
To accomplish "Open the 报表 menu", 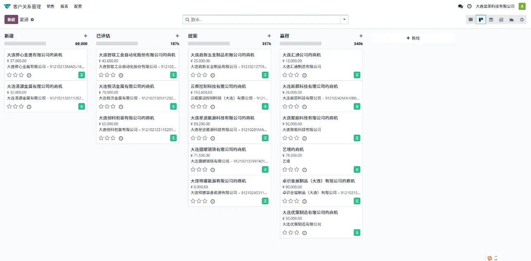I will [x=64, y=7].
